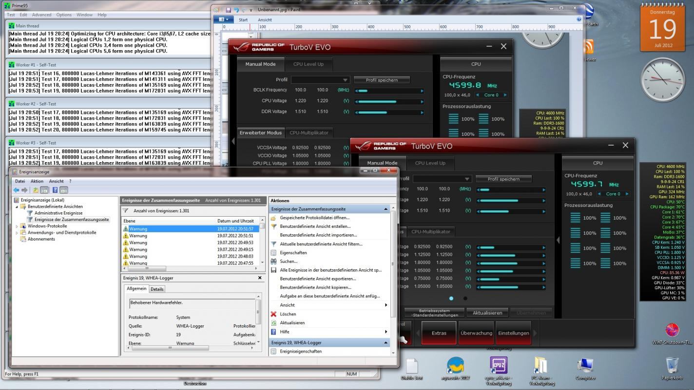
Task: Close the Ereignis 19 WHEA-Logger preview pane
Action: 260,278
